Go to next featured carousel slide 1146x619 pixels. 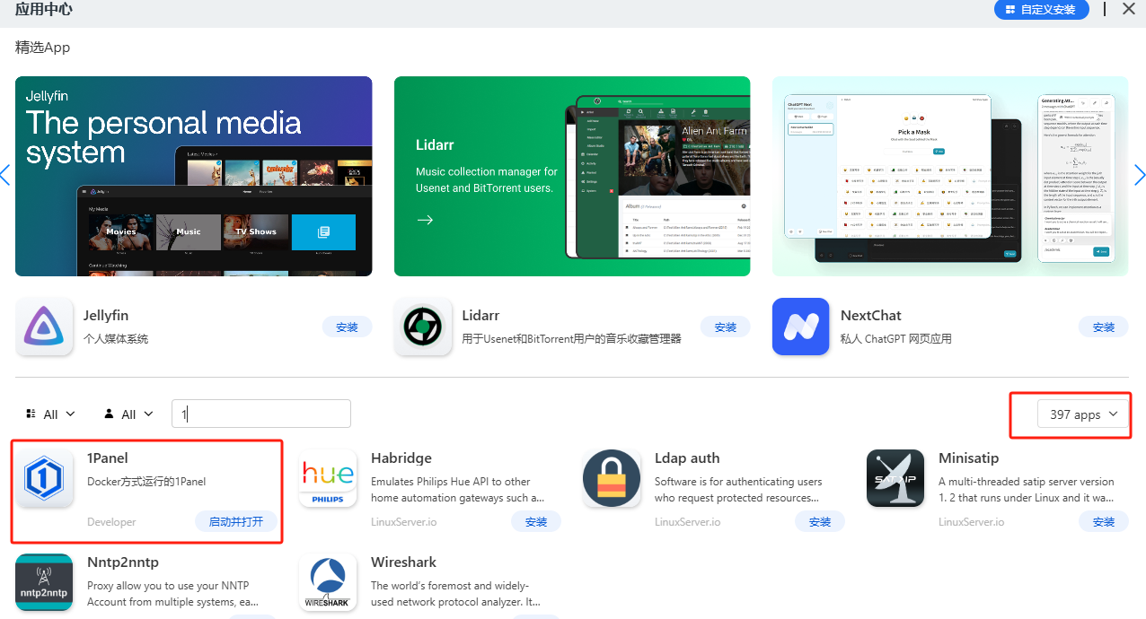(x=1140, y=175)
